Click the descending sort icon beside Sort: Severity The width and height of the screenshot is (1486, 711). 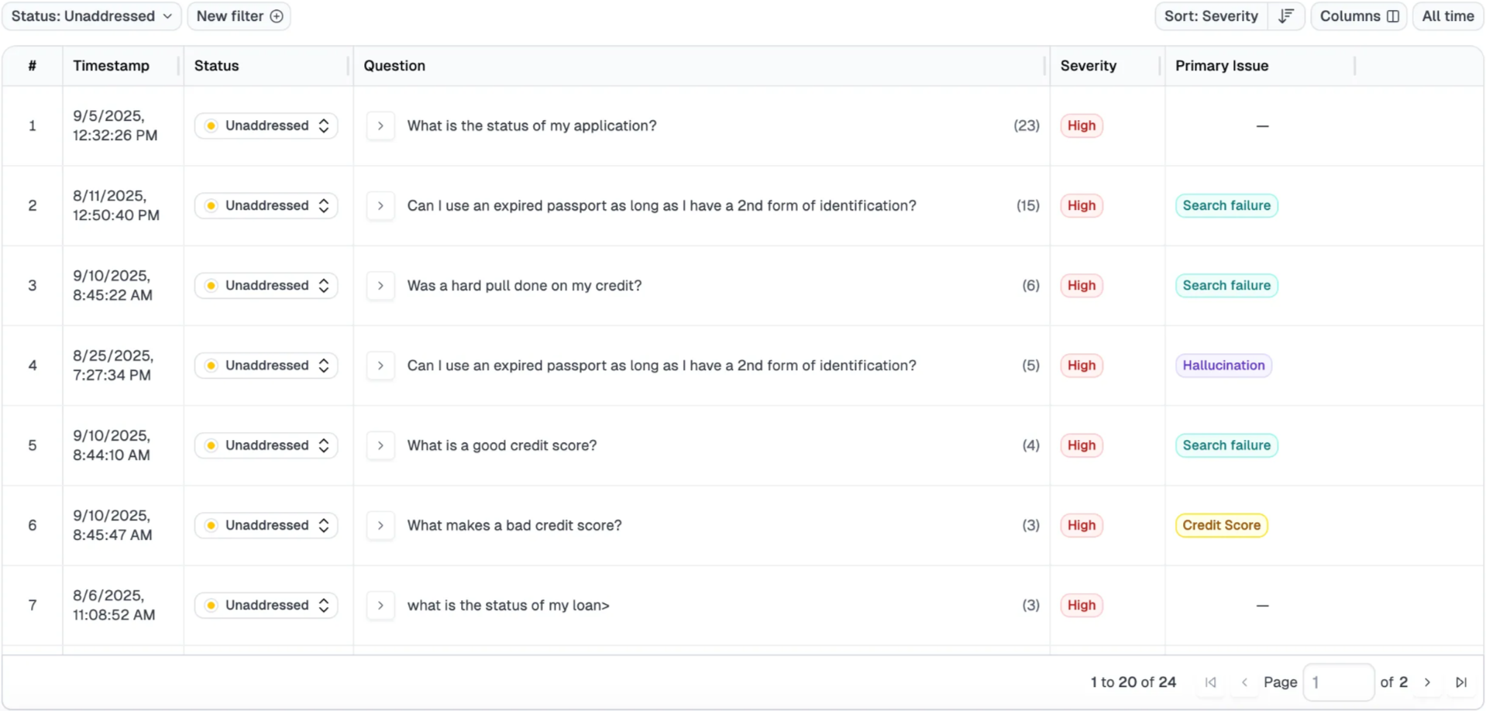[x=1285, y=15]
